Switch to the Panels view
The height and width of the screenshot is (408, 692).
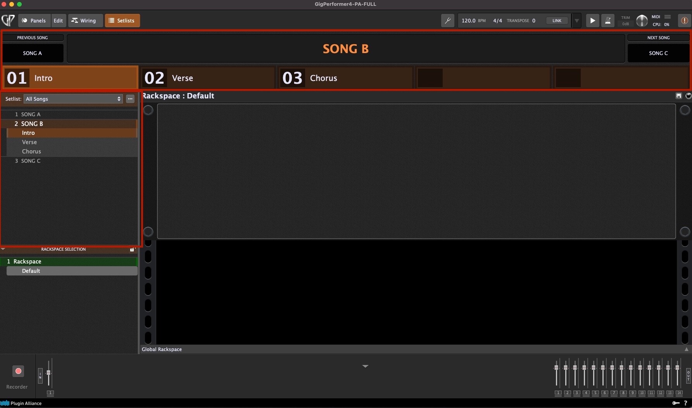34,21
